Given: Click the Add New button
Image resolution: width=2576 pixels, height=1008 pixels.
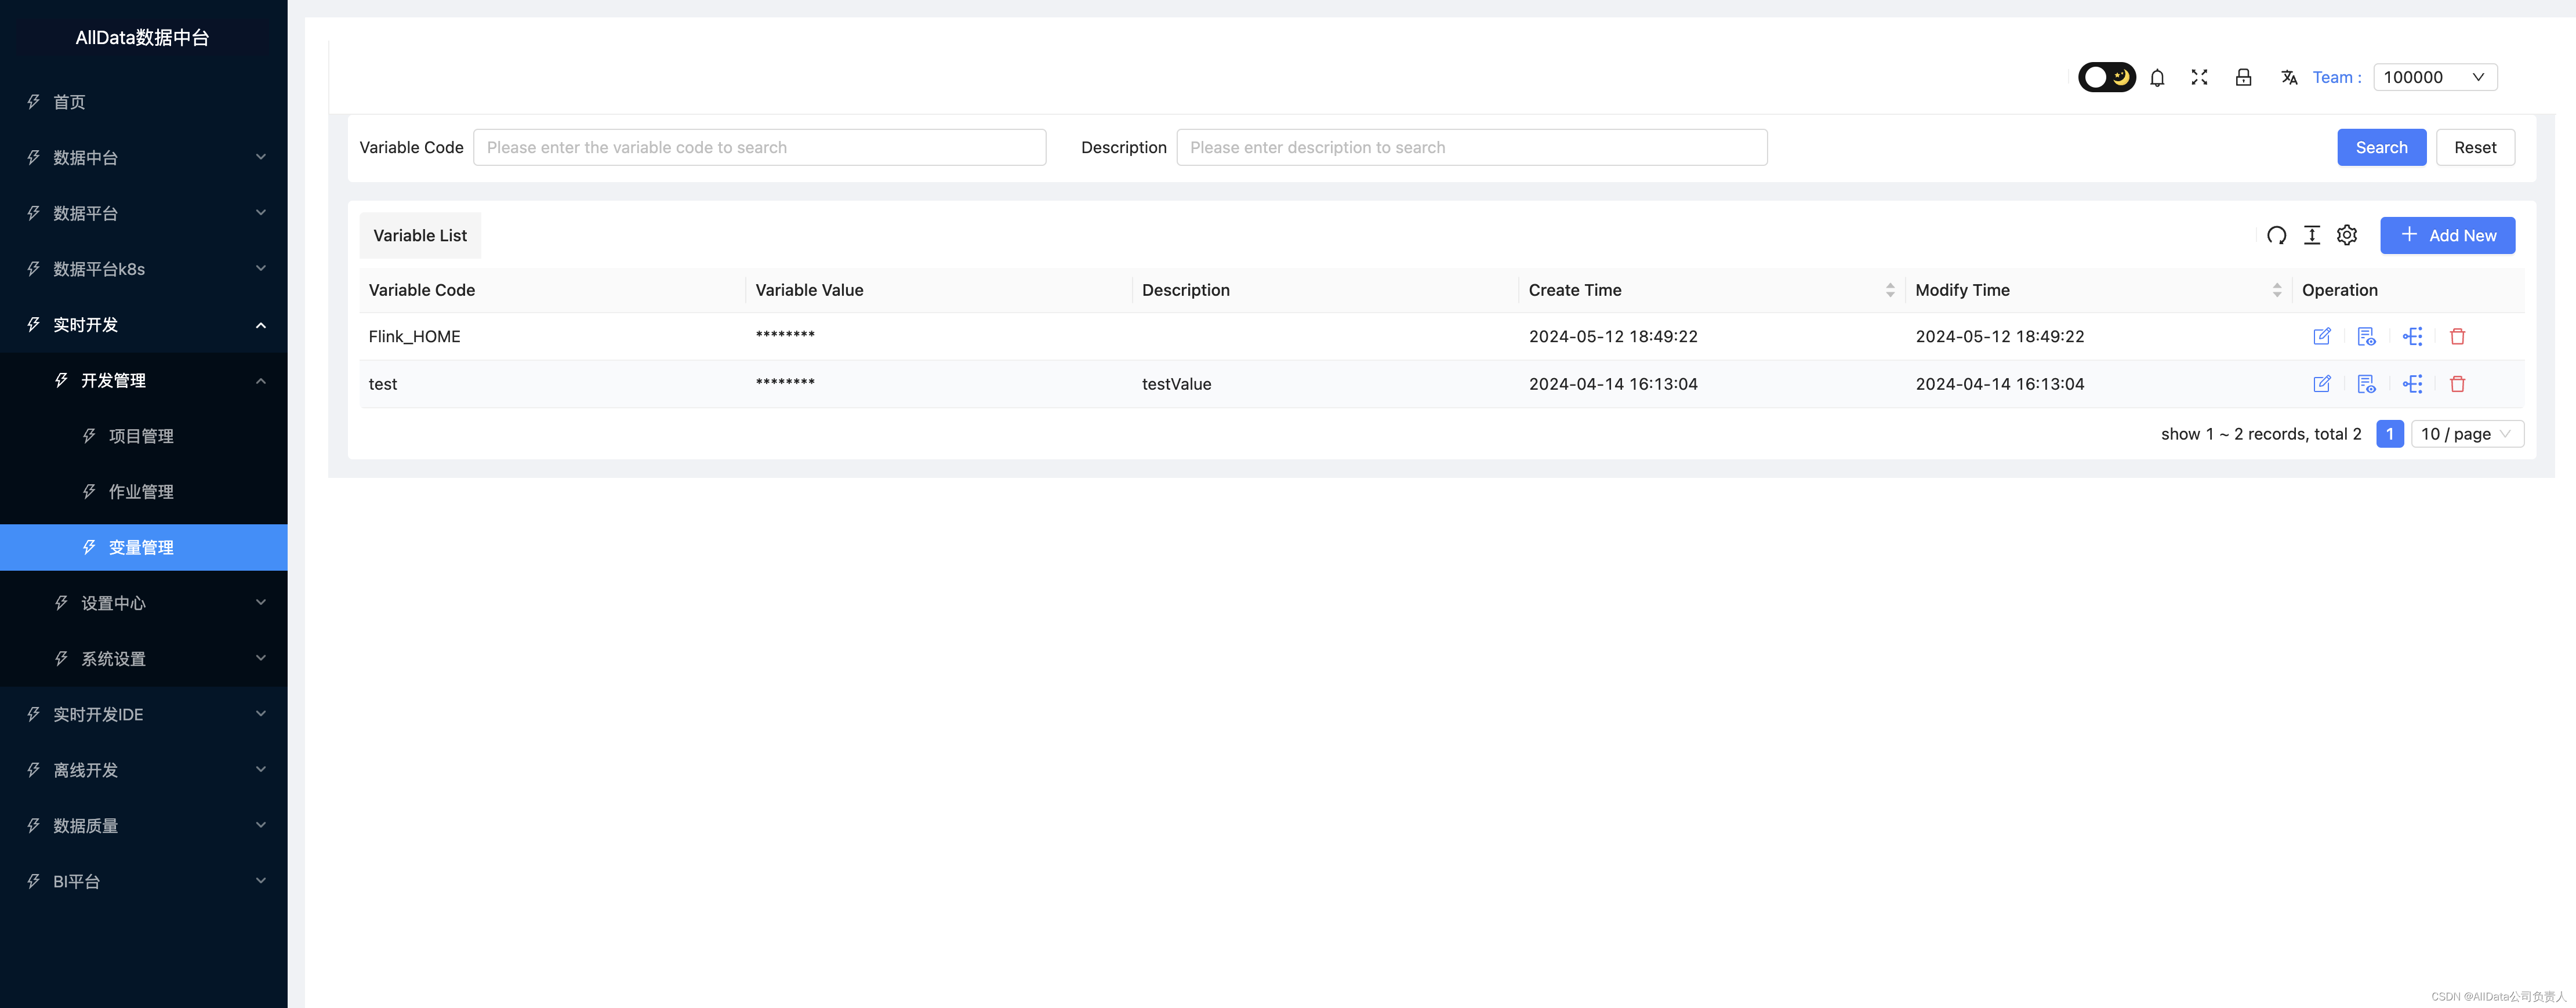Looking at the screenshot, I should point(2447,235).
